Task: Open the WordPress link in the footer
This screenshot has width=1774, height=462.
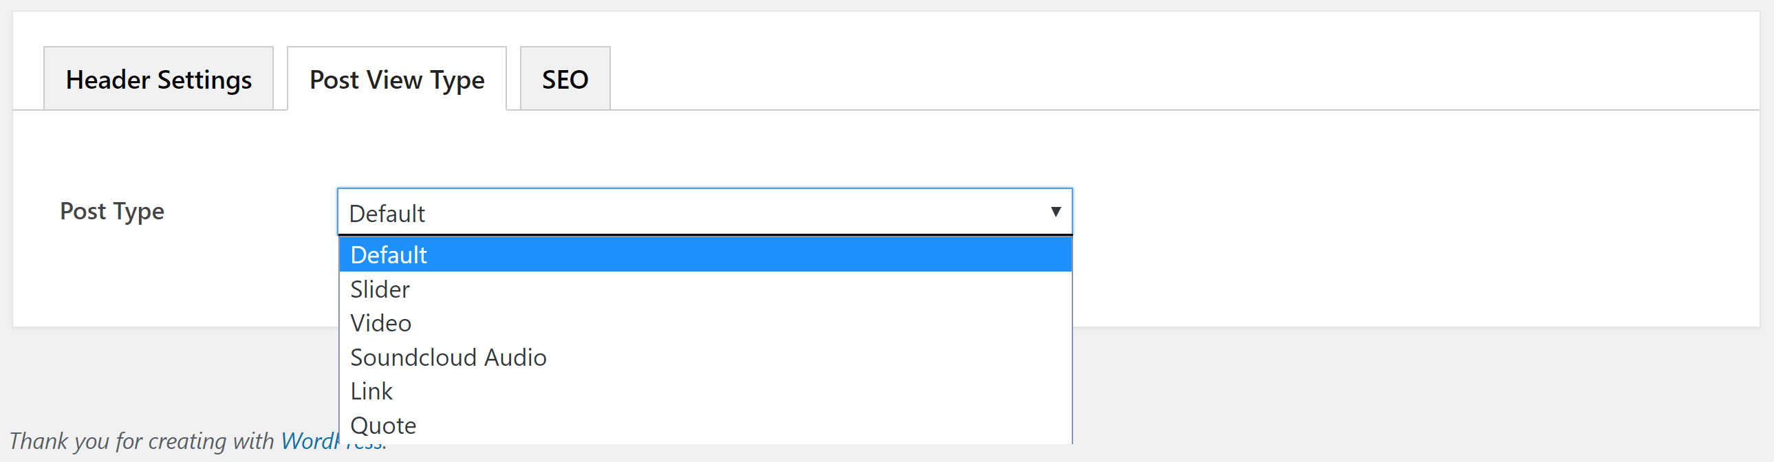Action: [310, 441]
